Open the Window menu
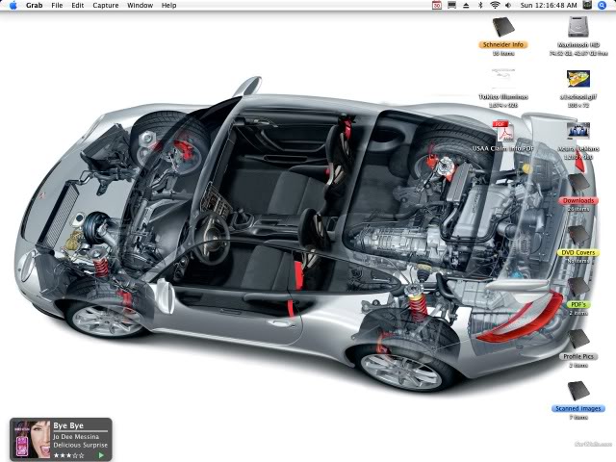Image resolution: width=616 pixels, height=462 pixels. coord(140,5)
